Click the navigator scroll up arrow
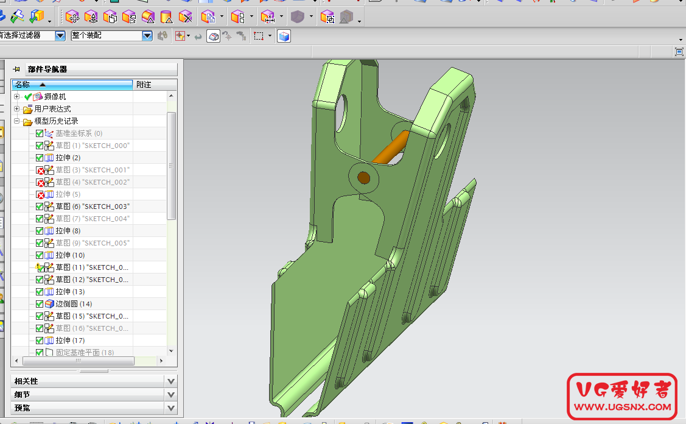The image size is (686, 424). click(171, 96)
